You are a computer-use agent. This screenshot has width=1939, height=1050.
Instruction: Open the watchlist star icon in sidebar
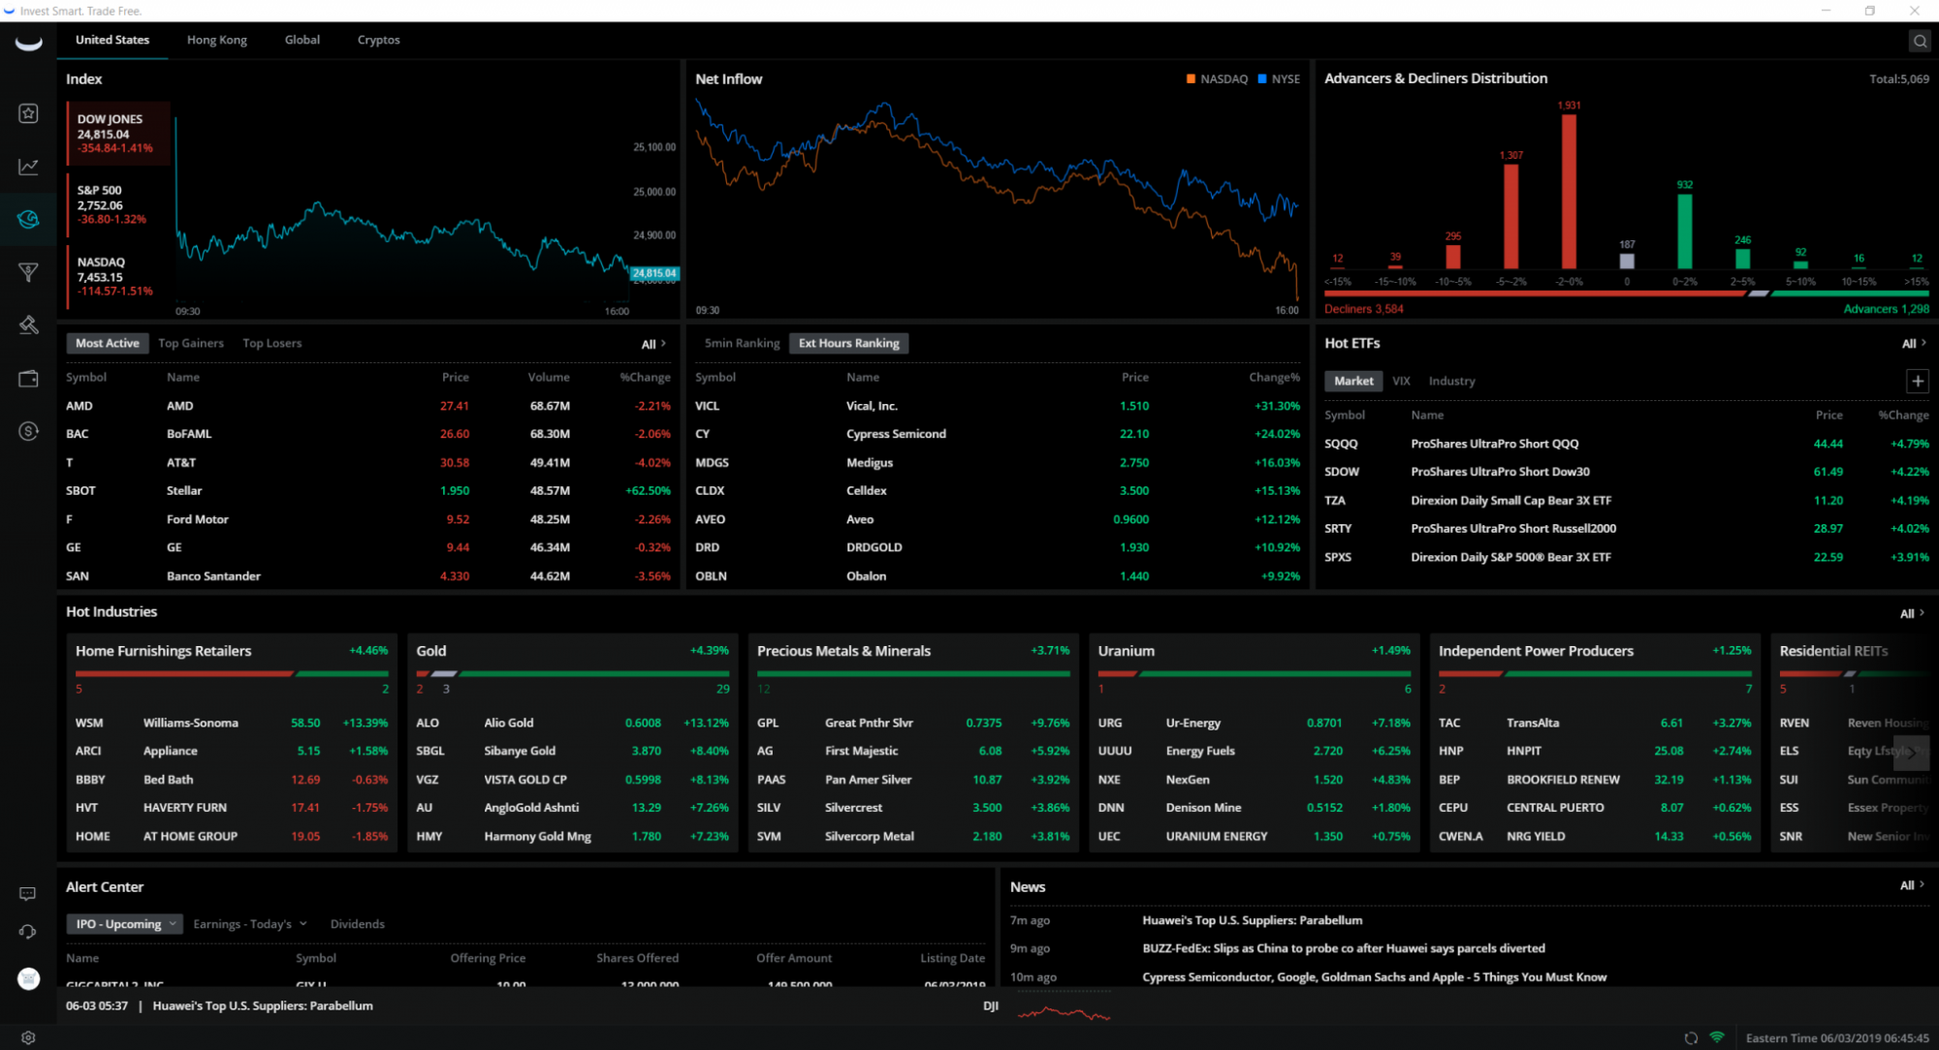28,113
